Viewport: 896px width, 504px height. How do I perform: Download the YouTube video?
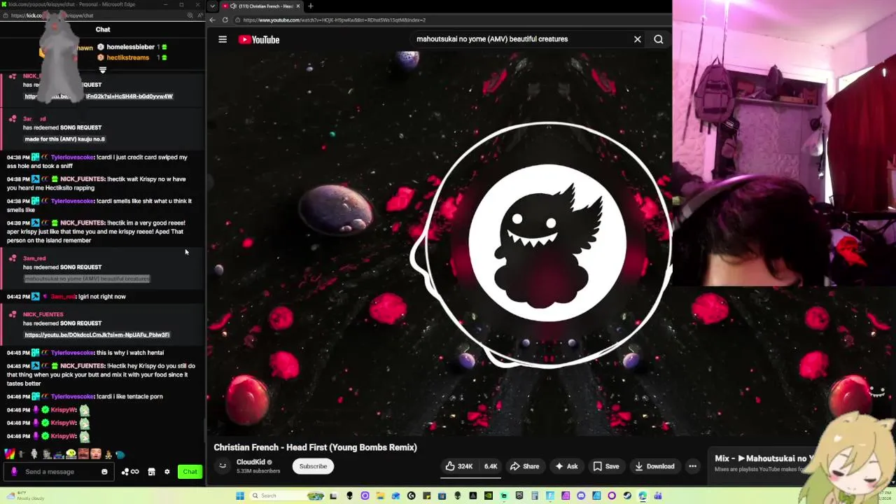click(654, 466)
